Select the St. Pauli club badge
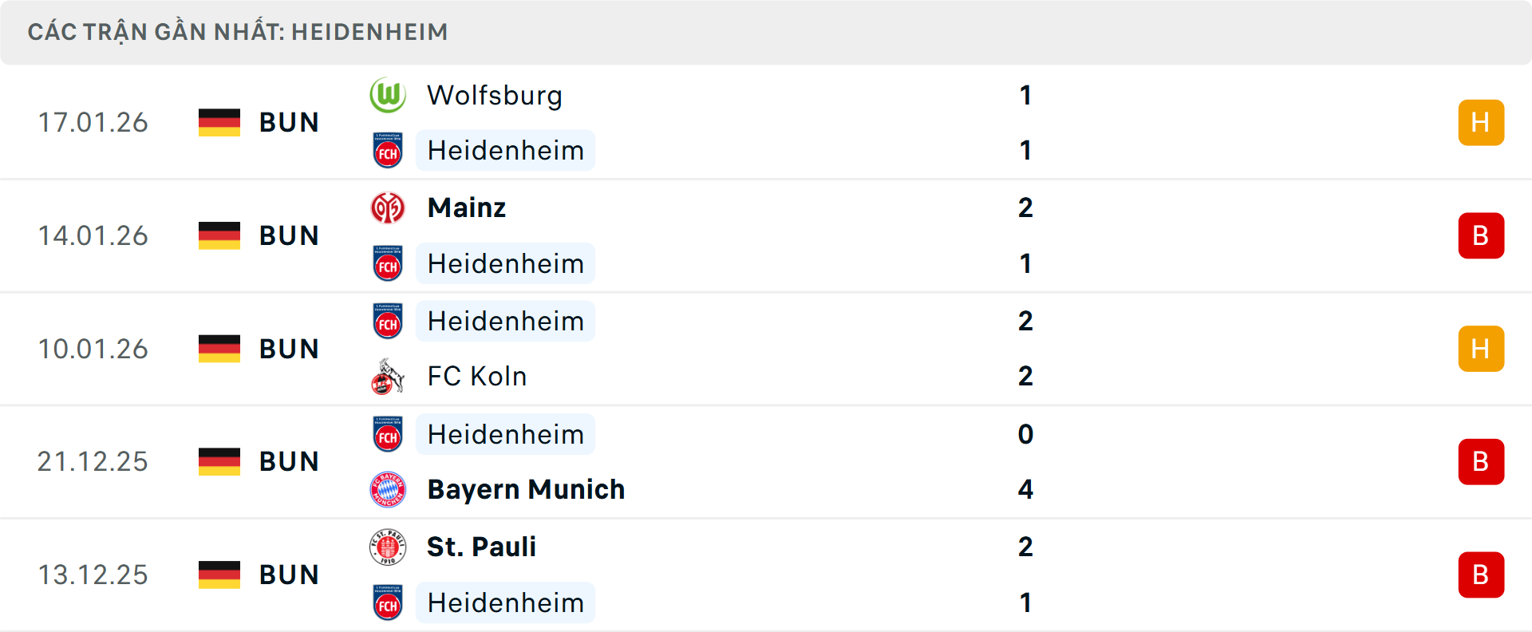This screenshot has height=632, width=1532. (x=389, y=547)
